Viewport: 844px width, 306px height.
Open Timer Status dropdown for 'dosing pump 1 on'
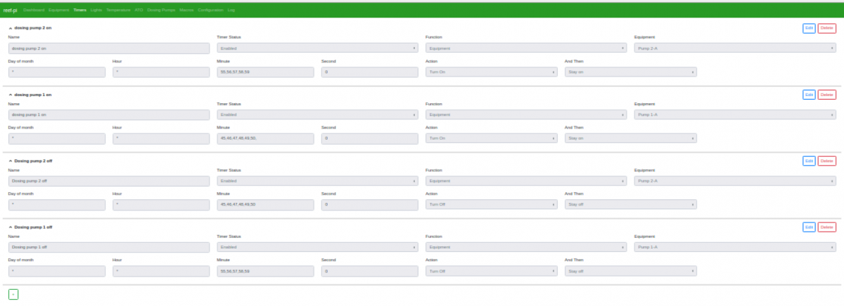pos(317,114)
